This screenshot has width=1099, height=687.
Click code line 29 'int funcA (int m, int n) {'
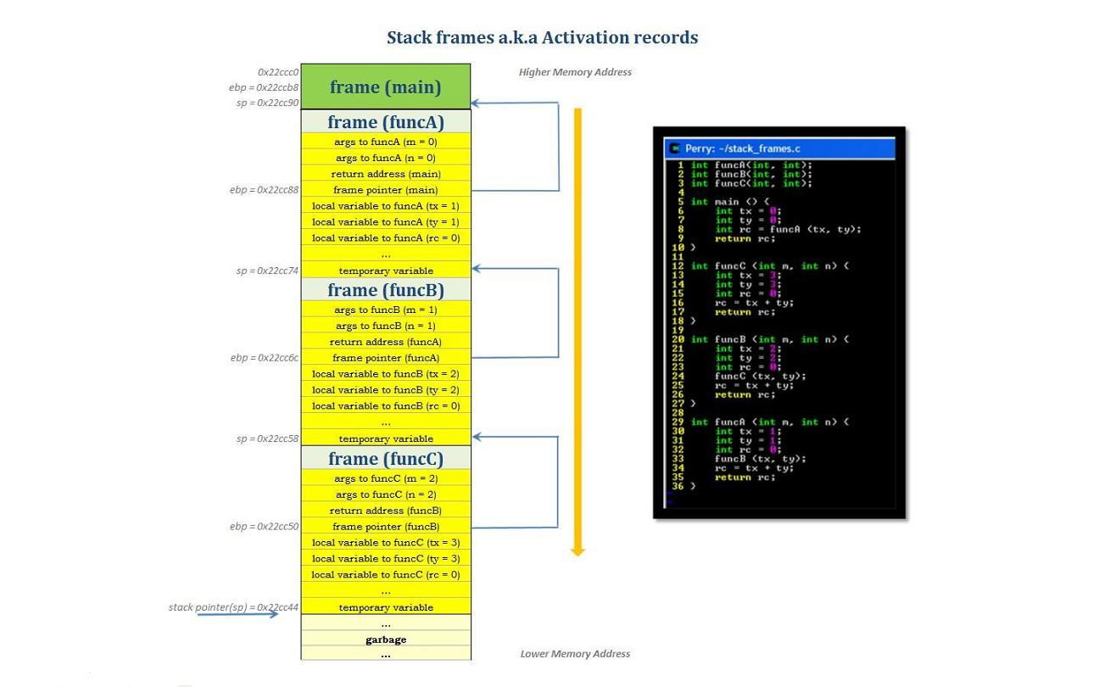769,422
